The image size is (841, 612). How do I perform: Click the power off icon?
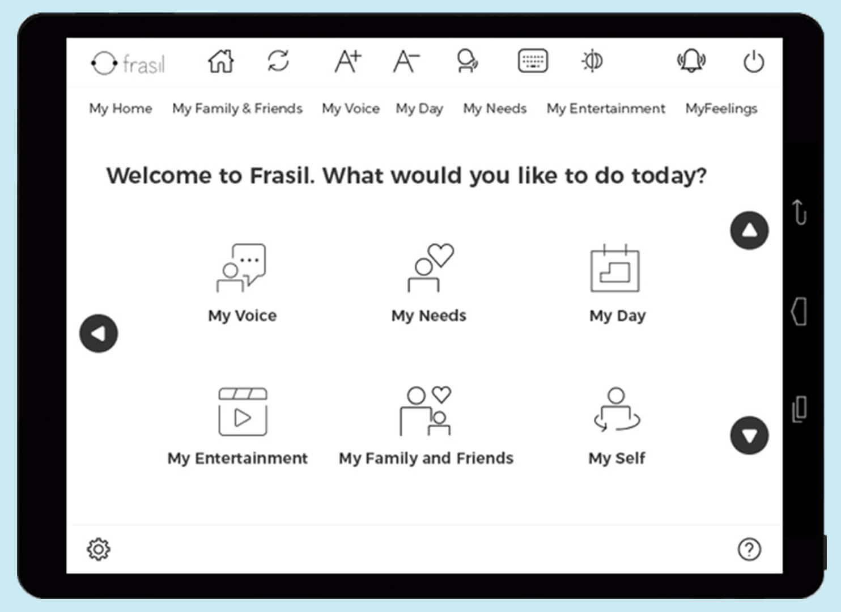754,61
